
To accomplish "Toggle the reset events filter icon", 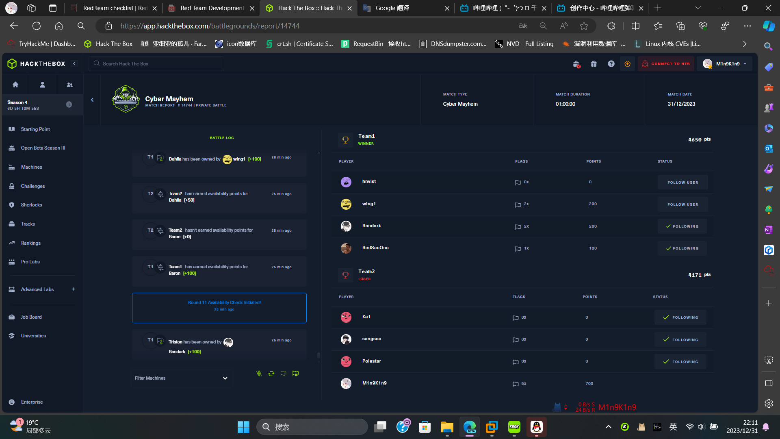I will pyautogui.click(x=271, y=374).
